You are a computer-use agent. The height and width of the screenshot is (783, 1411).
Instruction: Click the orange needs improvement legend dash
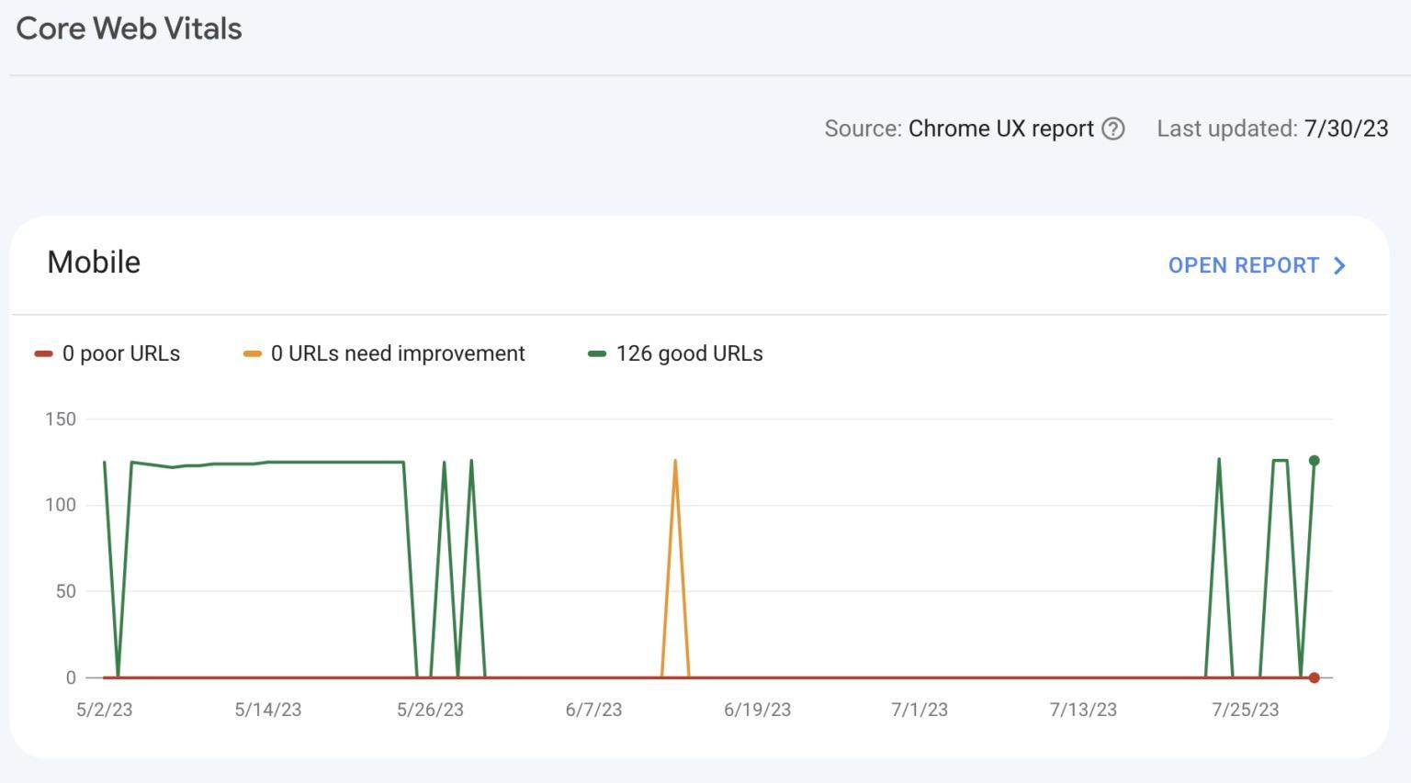coord(252,354)
